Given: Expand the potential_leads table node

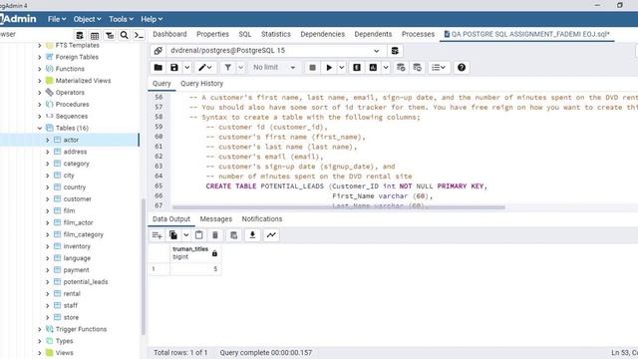Looking at the screenshot, I should 47,281.
